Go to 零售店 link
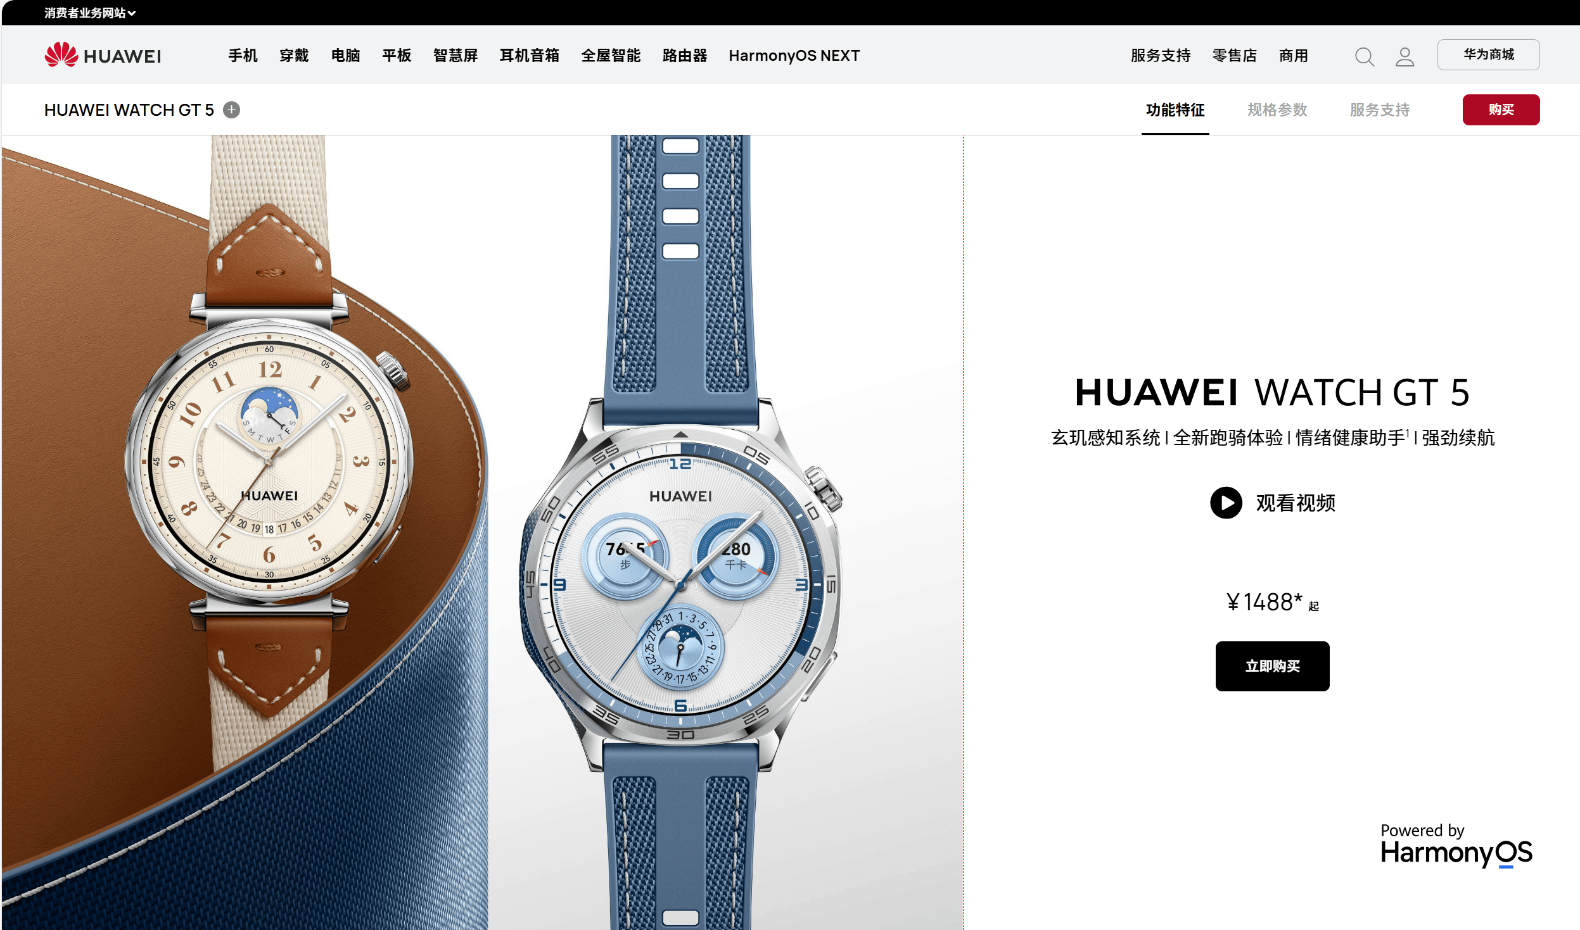1580x930 pixels. (x=1234, y=56)
